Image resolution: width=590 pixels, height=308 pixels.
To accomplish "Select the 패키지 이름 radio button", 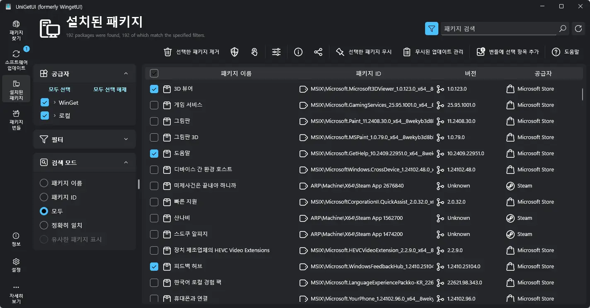I will (x=44, y=183).
